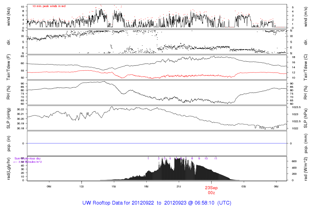314x215 pixels.
Task: Select the 03z time axis label
Action: tap(244, 186)
